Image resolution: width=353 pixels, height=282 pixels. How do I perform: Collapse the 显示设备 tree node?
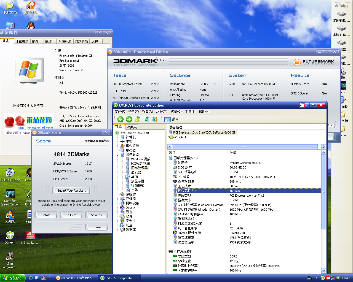(117, 155)
